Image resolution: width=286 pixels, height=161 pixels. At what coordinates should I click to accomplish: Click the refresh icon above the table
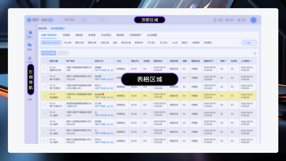(255, 53)
